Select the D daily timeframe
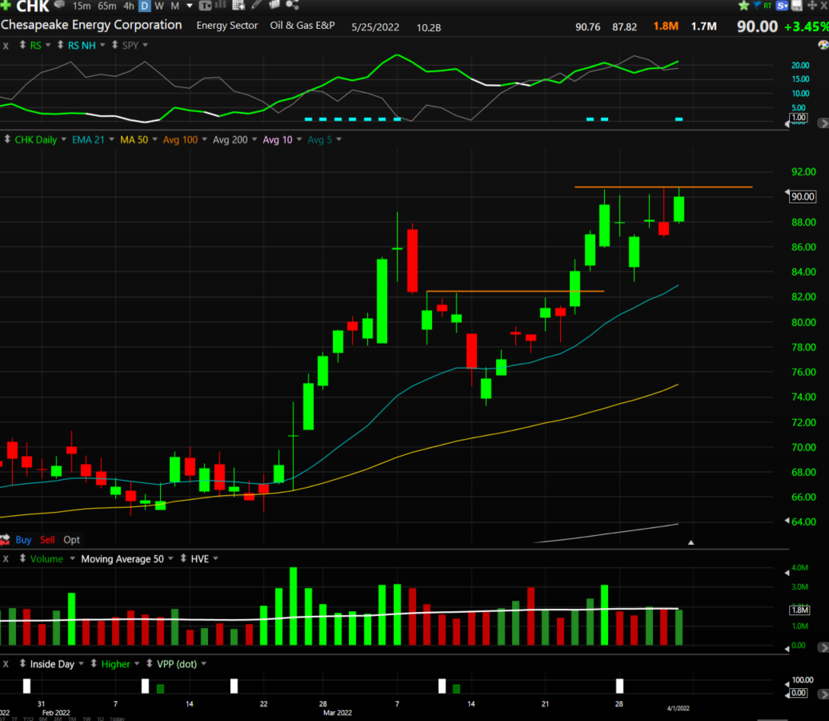 click(x=144, y=6)
